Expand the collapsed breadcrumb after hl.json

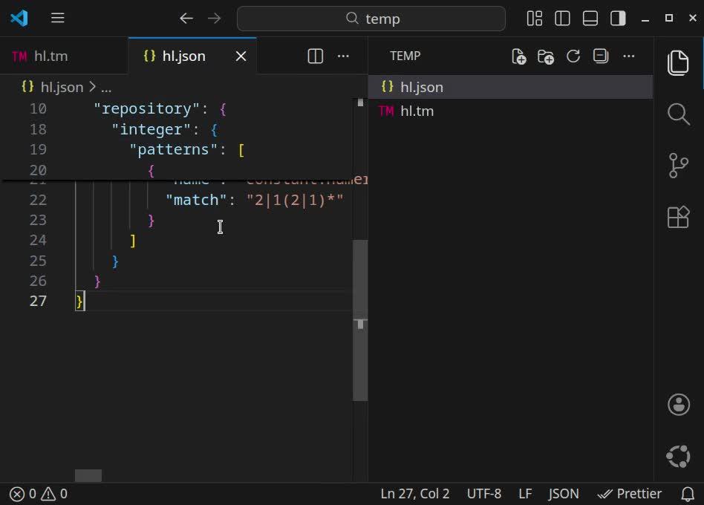pyautogui.click(x=105, y=87)
